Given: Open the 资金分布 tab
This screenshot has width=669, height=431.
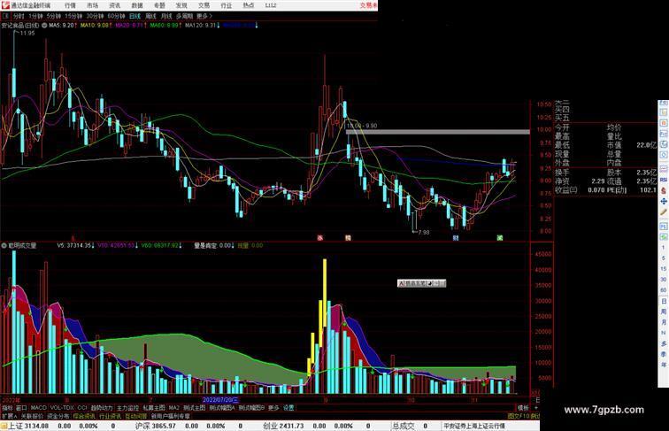Looking at the screenshot, I should (58, 416).
